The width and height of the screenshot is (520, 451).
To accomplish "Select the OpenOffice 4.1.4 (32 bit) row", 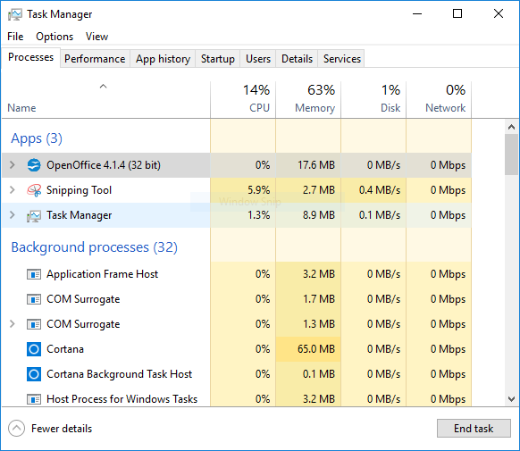I will point(237,165).
